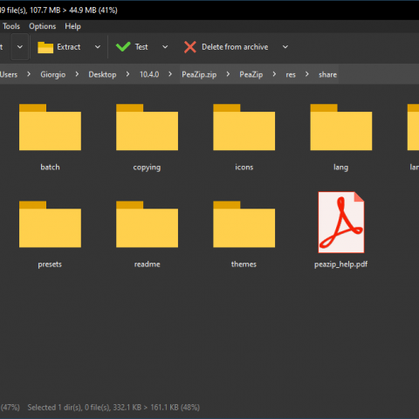
Task: Navigate to Desktop in breadcrumb
Action: click(x=102, y=74)
